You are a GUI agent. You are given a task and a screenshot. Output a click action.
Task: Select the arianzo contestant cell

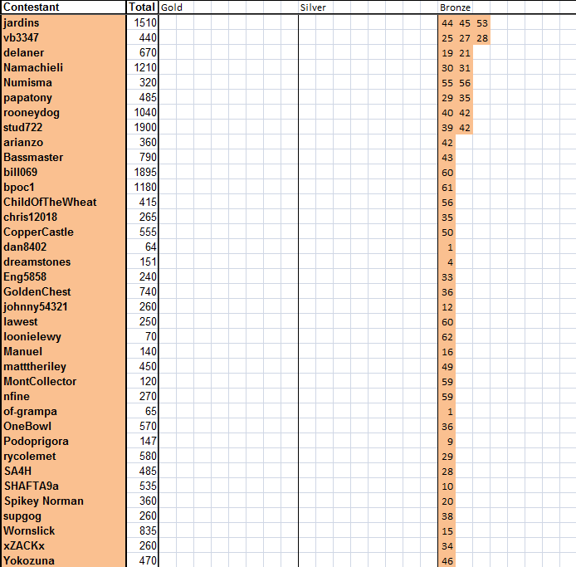click(64, 142)
